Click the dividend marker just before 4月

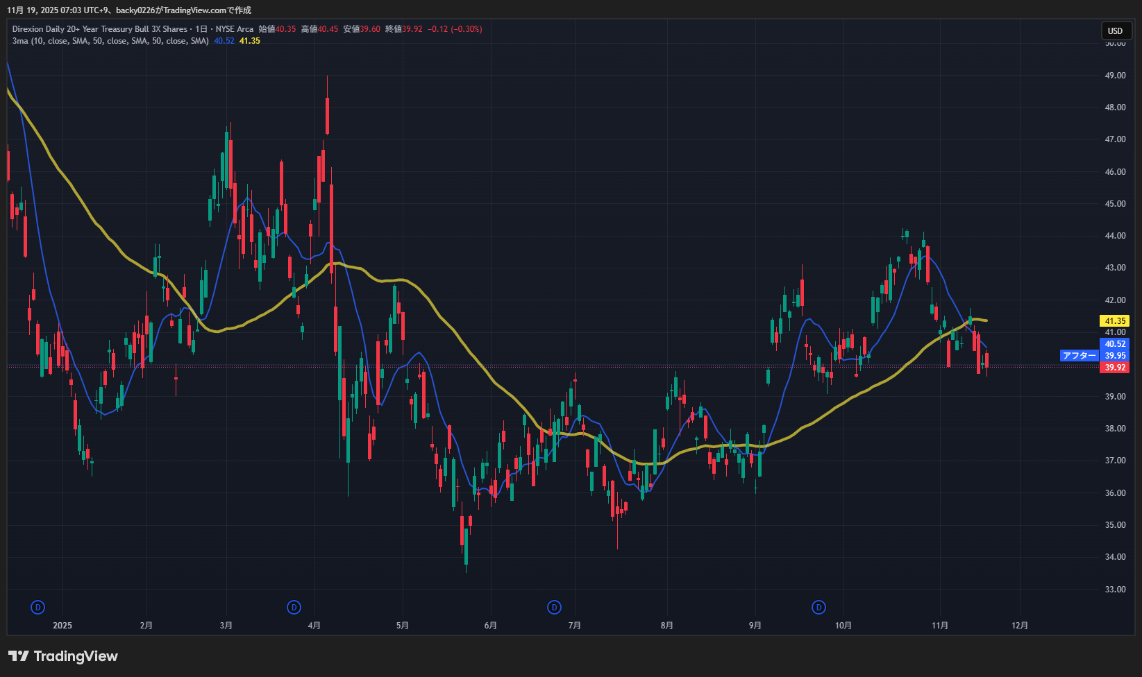point(294,608)
